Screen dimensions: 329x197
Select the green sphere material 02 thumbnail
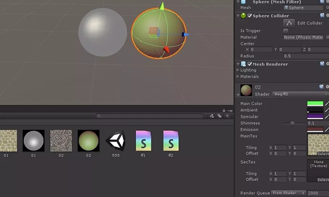click(88, 141)
